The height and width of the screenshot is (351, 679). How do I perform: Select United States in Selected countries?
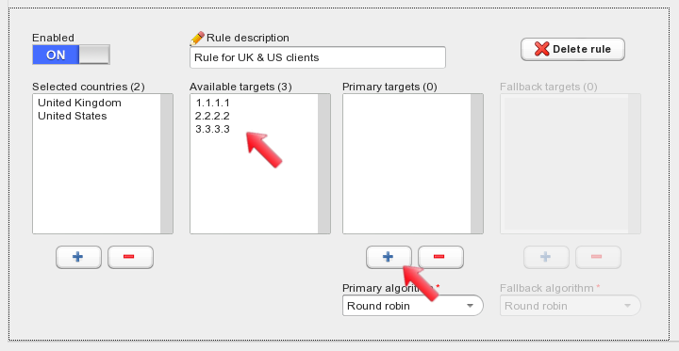click(73, 116)
